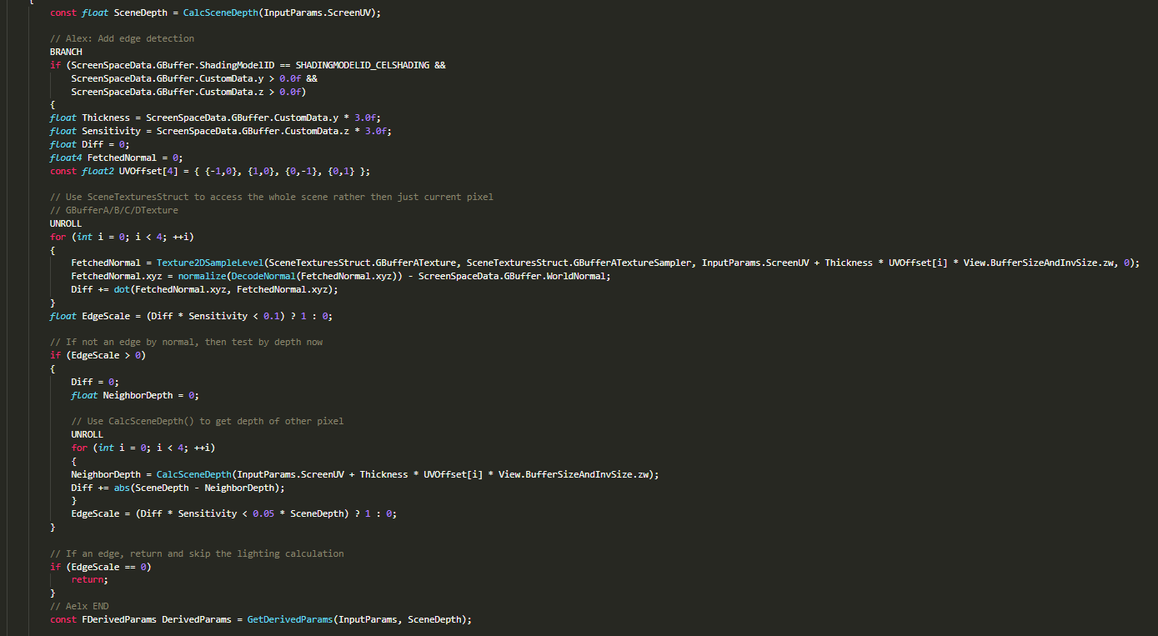The height and width of the screenshot is (636, 1158).
Task: Click the "// GBufferA/B/C/DTexture" comment
Action: [114, 210]
